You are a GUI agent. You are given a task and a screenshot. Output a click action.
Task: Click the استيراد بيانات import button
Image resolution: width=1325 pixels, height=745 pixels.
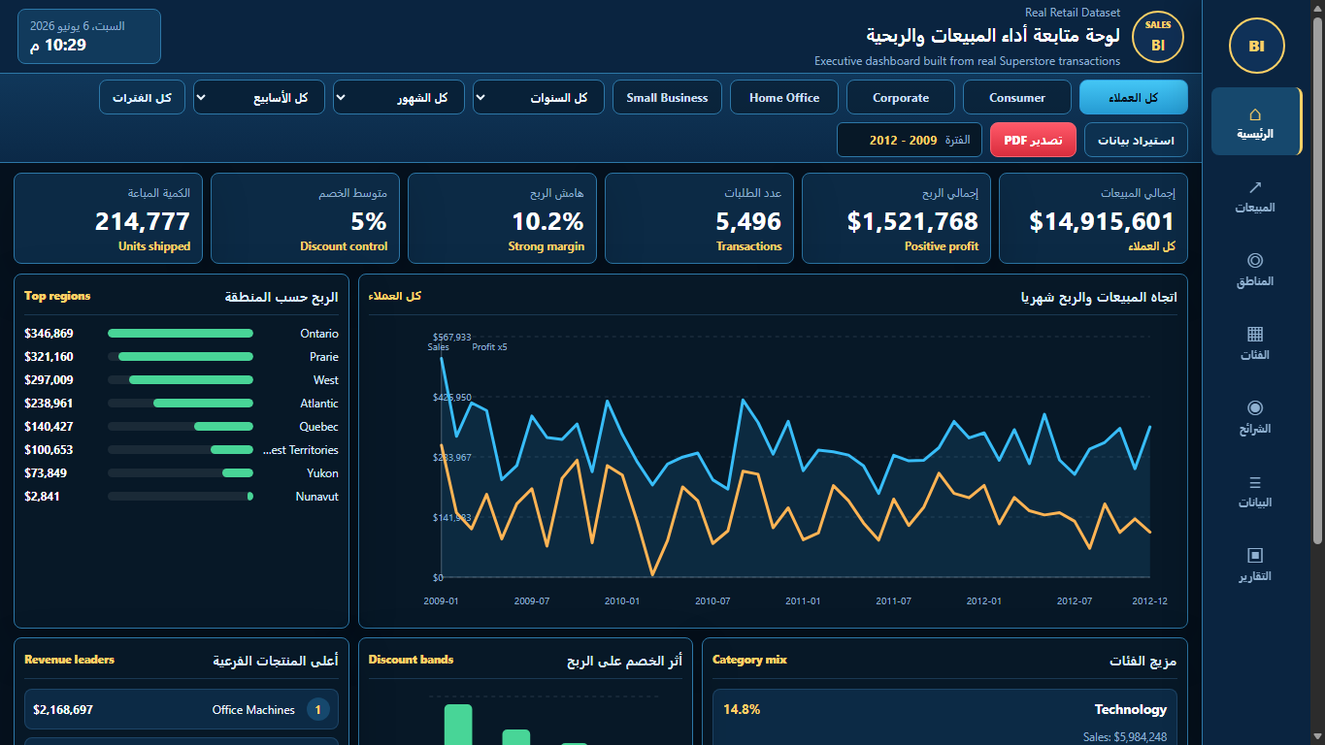(1136, 140)
